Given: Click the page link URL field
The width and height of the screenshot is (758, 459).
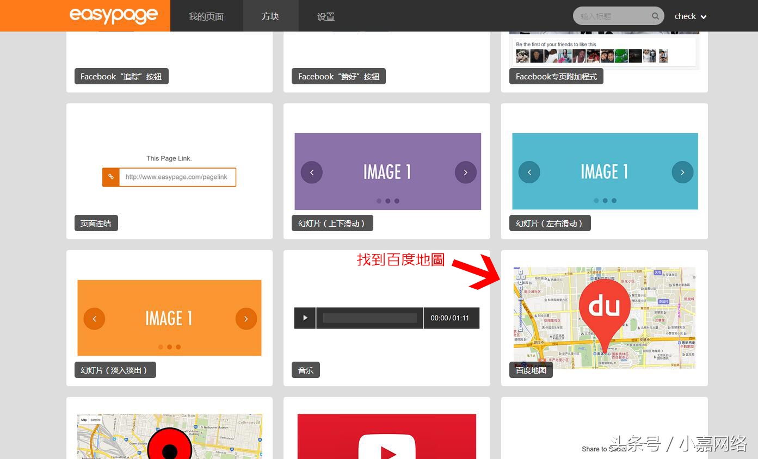Looking at the screenshot, I should coord(177,177).
